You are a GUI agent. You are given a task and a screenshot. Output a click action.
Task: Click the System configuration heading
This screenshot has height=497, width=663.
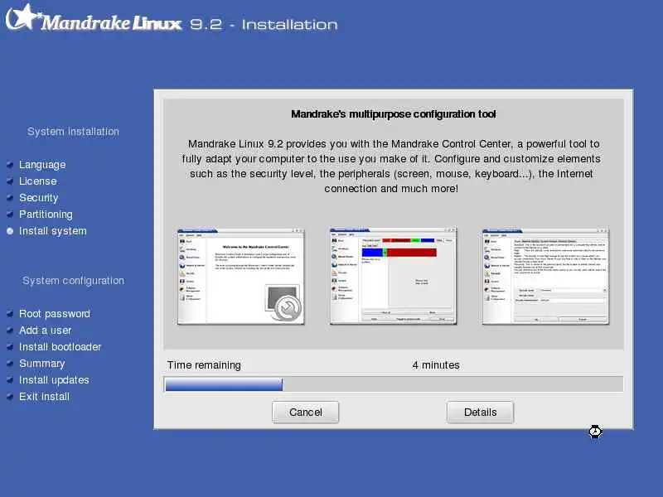[x=73, y=281]
